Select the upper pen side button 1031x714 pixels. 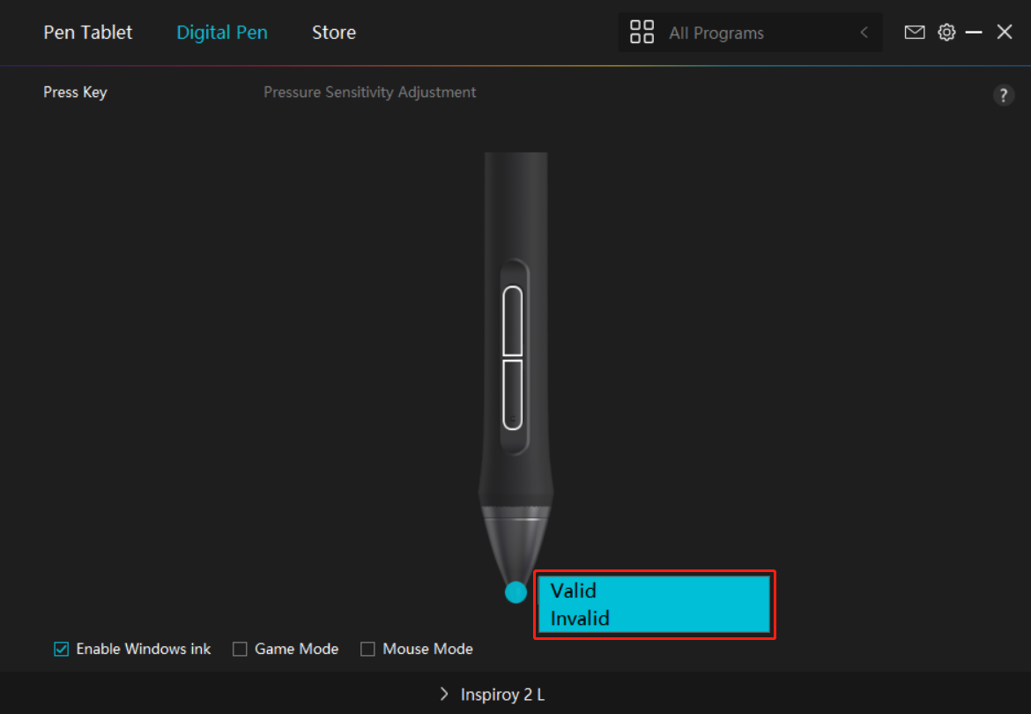coord(512,322)
